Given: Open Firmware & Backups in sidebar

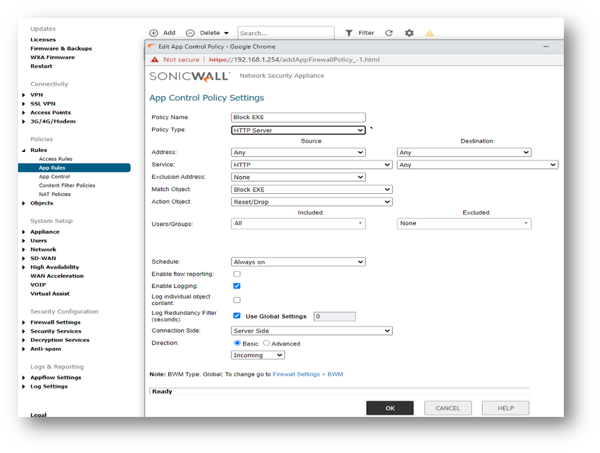Looking at the screenshot, I should (x=61, y=48).
